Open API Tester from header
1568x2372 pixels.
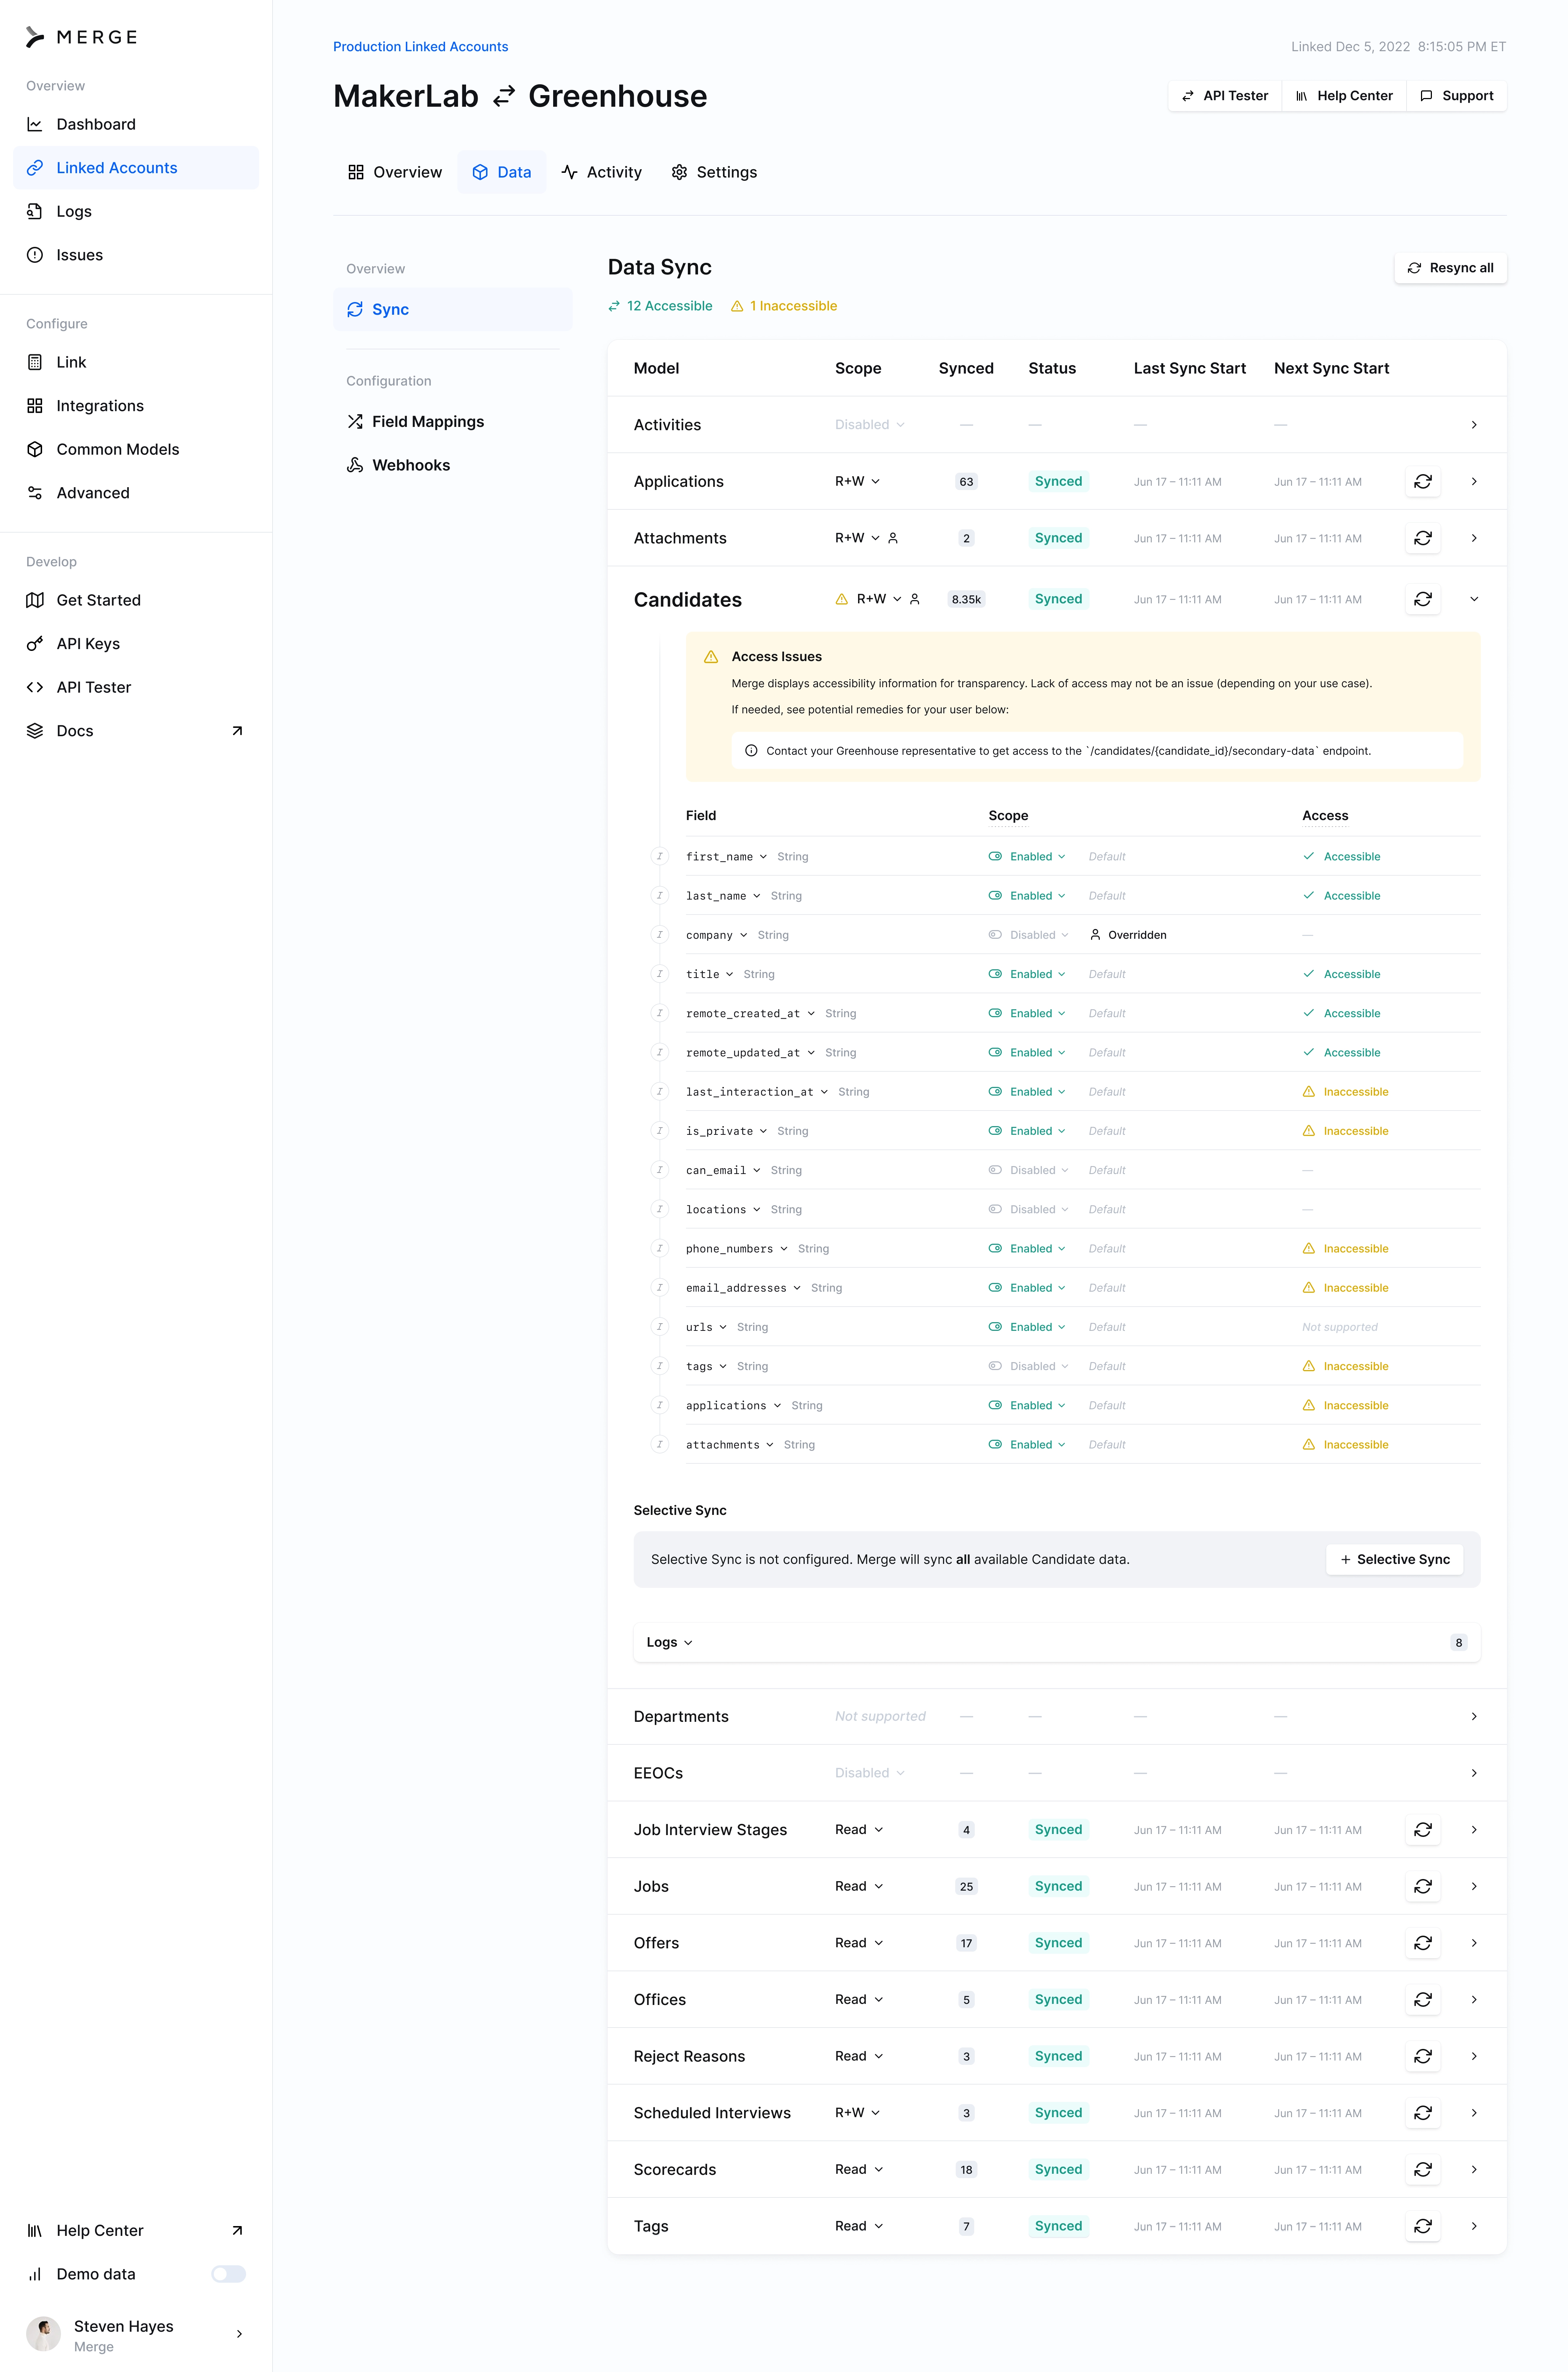1225,96
